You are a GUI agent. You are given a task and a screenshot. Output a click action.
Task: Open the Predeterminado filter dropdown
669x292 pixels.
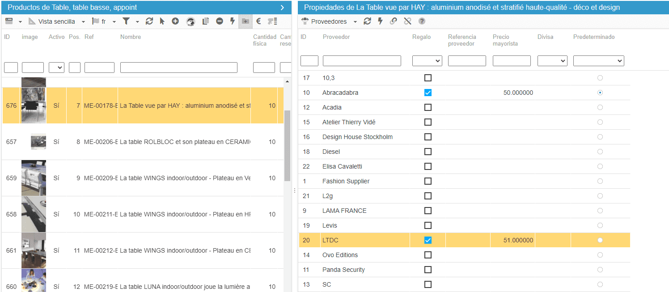pos(598,61)
